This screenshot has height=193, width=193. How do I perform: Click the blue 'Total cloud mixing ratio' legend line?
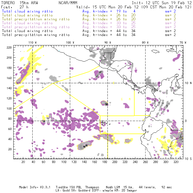point(27,11)
